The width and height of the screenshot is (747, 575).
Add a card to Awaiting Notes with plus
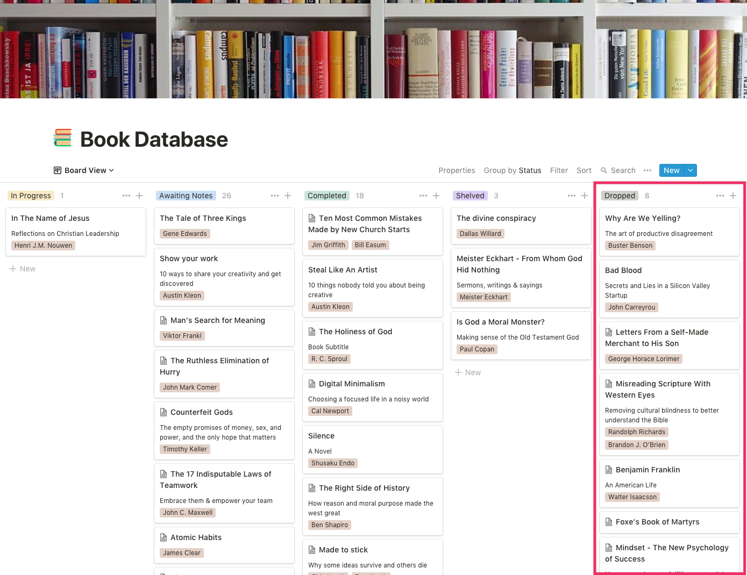point(288,196)
